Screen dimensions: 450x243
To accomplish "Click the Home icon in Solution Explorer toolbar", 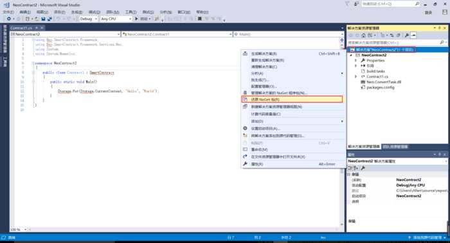I will coord(364,35).
